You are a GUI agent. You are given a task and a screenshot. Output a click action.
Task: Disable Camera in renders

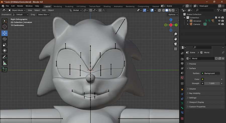[x=223, y=24]
